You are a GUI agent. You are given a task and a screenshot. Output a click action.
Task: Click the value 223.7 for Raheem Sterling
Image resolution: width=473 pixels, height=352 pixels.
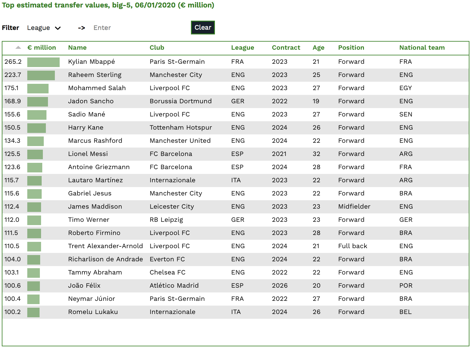pos(13,75)
